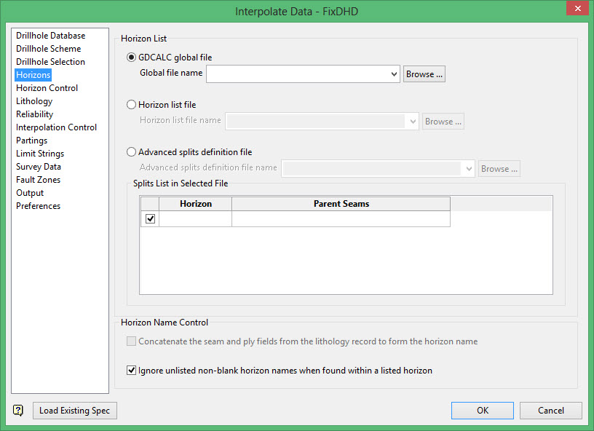
Task: Select GDCALC global file radio button
Action: point(132,58)
